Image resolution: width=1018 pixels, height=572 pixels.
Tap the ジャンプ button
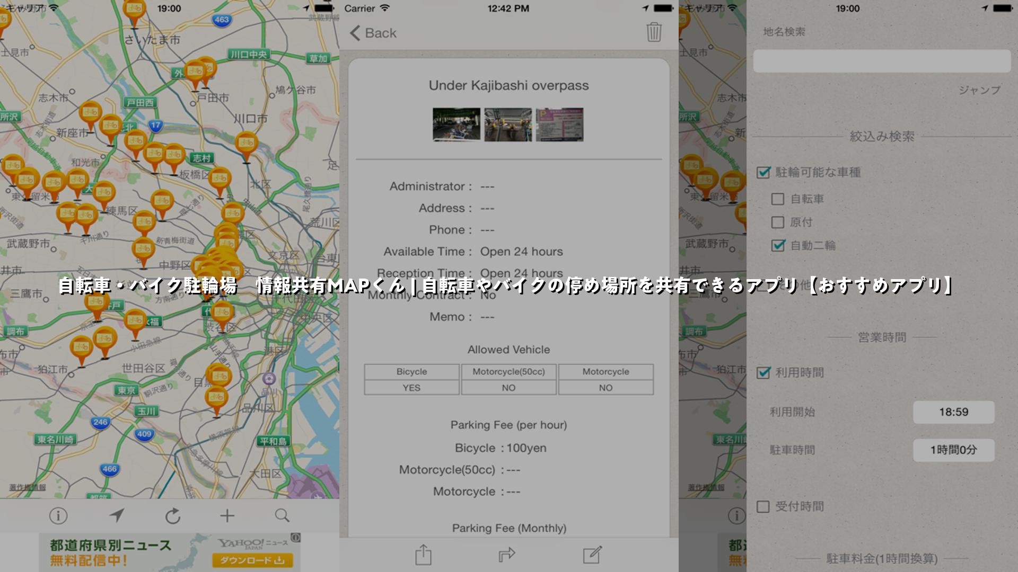point(979,90)
